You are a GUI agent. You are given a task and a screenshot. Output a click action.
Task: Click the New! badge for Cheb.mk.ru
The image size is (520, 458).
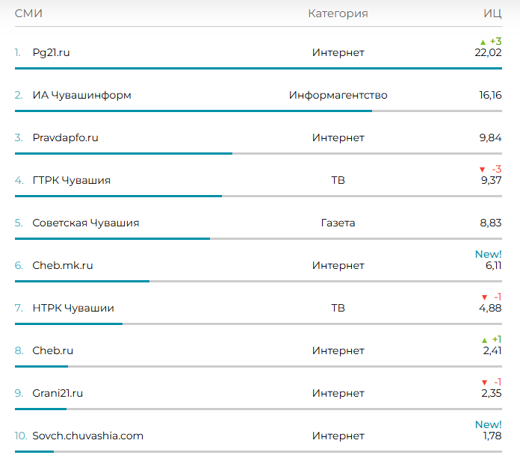(x=488, y=254)
